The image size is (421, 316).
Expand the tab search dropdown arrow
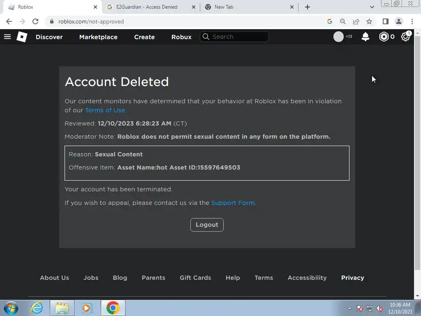click(x=372, y=7)
